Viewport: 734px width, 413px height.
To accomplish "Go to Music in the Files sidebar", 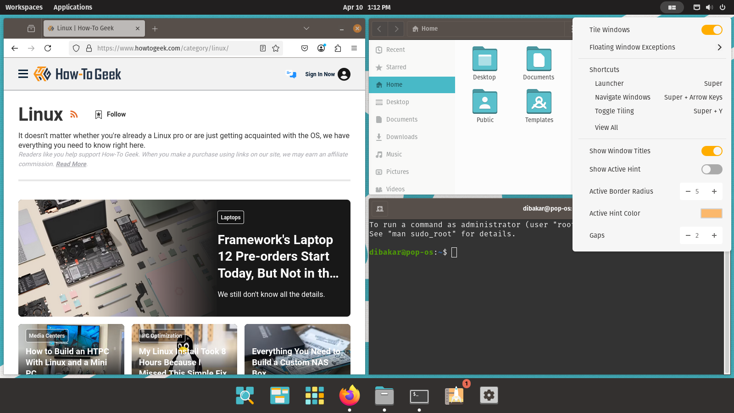I will click(x=412, y=154).
